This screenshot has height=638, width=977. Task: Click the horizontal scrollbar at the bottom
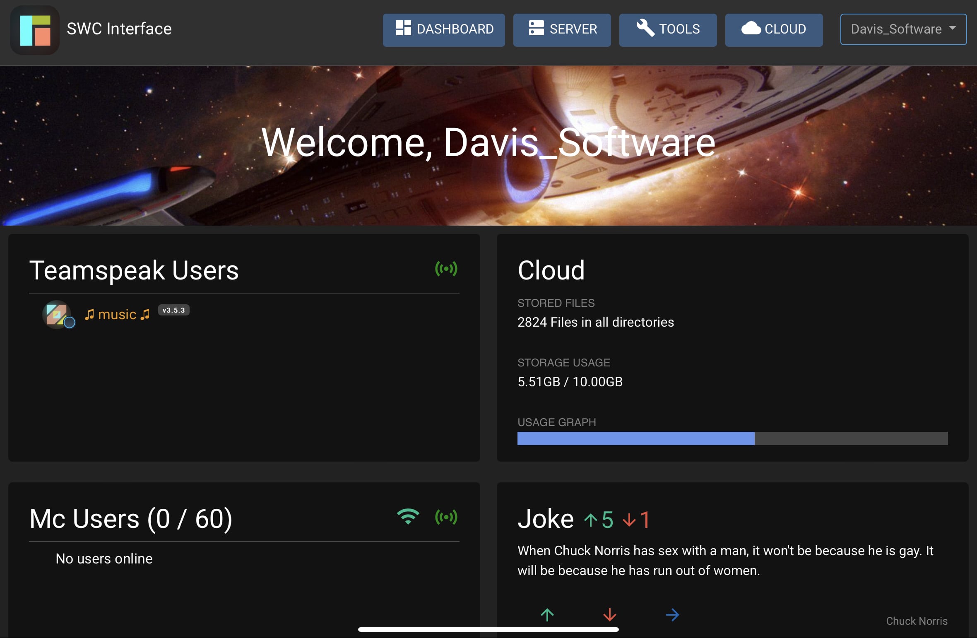pyautogui.click(x=488, y=629)
